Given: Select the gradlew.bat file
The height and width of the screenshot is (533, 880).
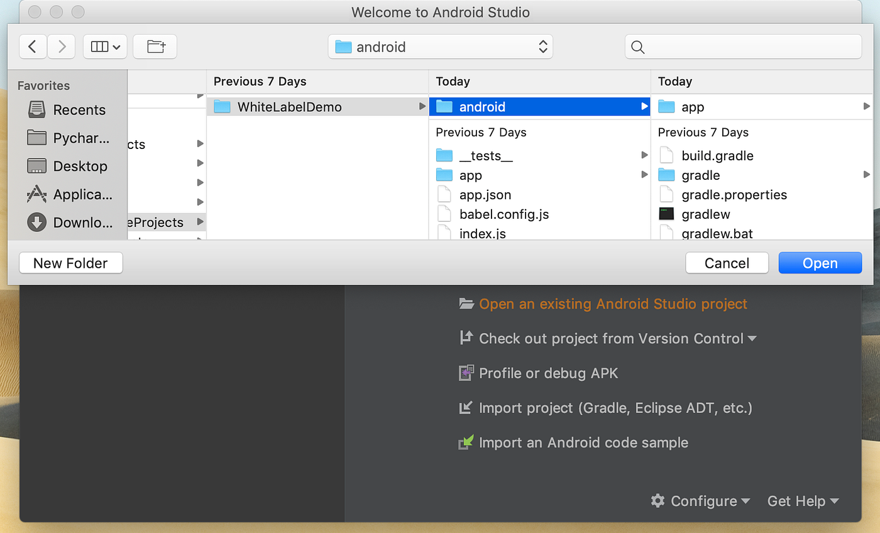Looking at the screenshot, I should [762, 233].
